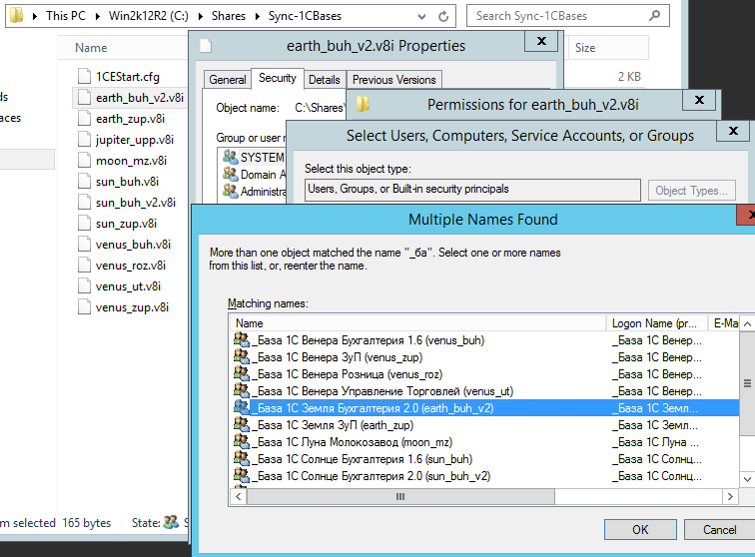Click the SYSTEM group icon in Properties
Screen dimensions: 755x557
point(231,157)
